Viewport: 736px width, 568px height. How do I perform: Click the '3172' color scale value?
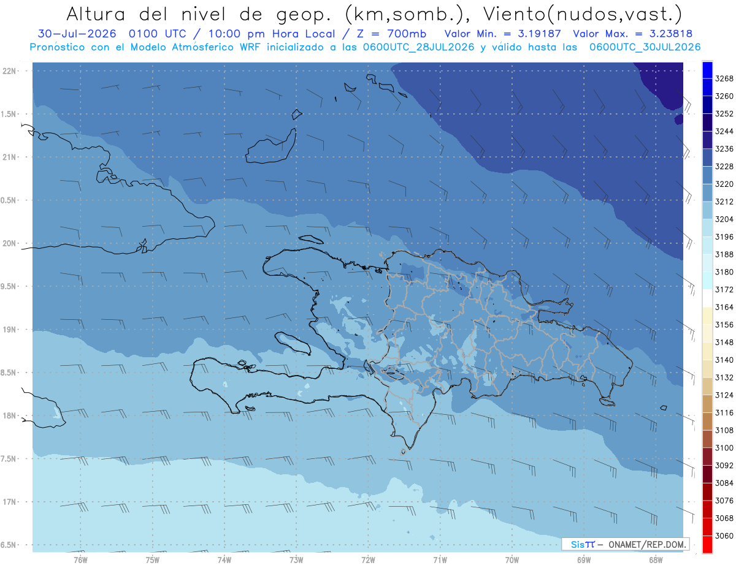coord(724,290)
